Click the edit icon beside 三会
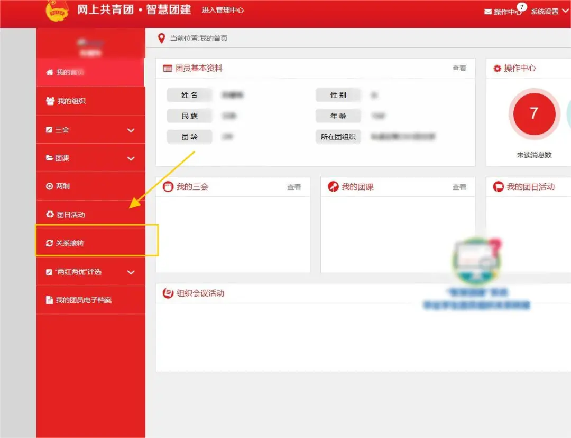The image size is (571, 438). pos(49,129)
